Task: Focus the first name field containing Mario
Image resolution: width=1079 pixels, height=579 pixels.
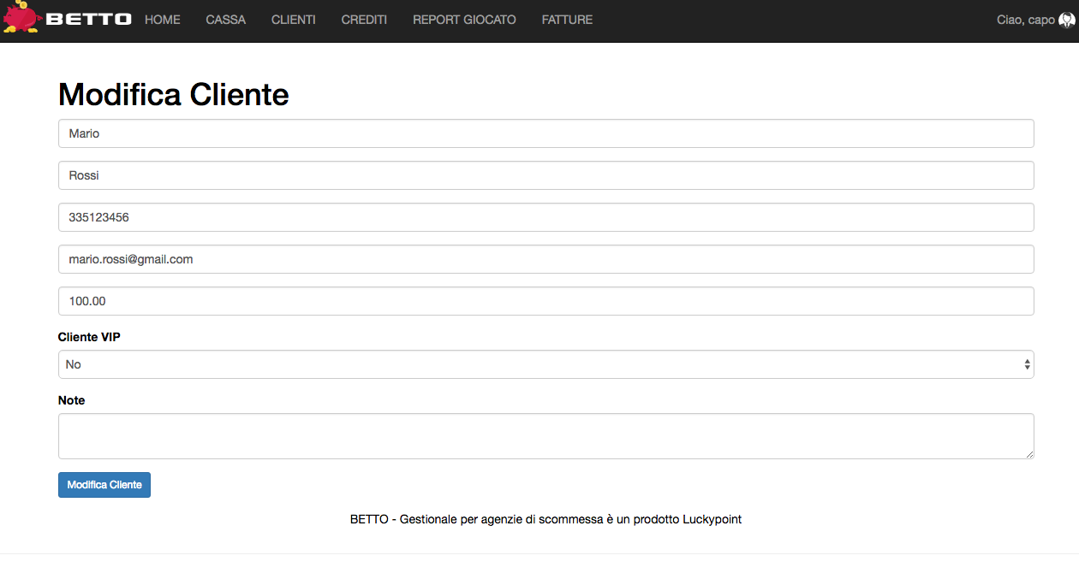Action: pos(545,133)
